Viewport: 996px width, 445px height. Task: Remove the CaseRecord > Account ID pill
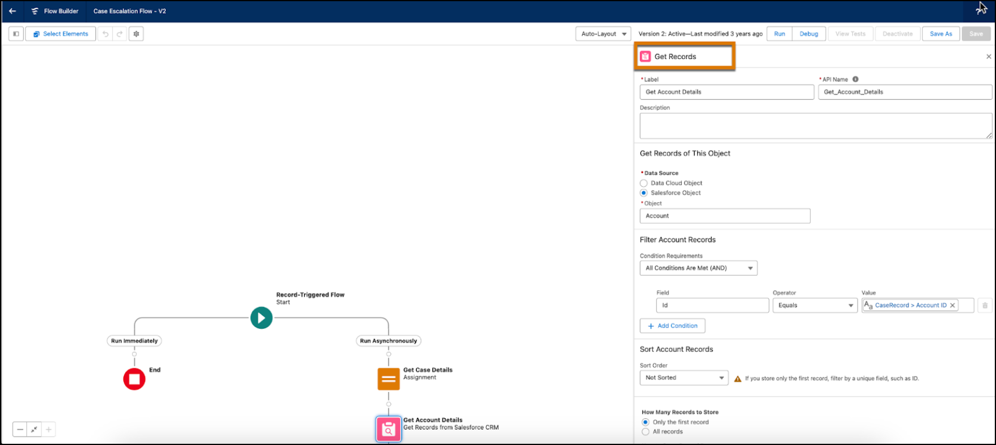(952, 305)
